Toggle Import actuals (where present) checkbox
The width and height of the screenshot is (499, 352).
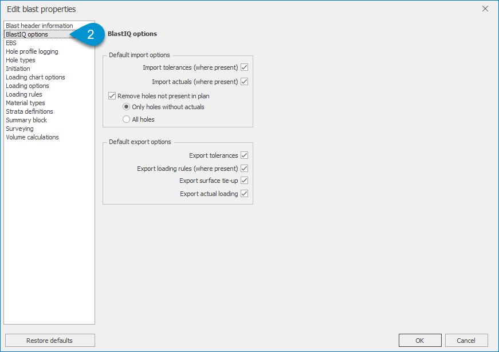[244, 82]
